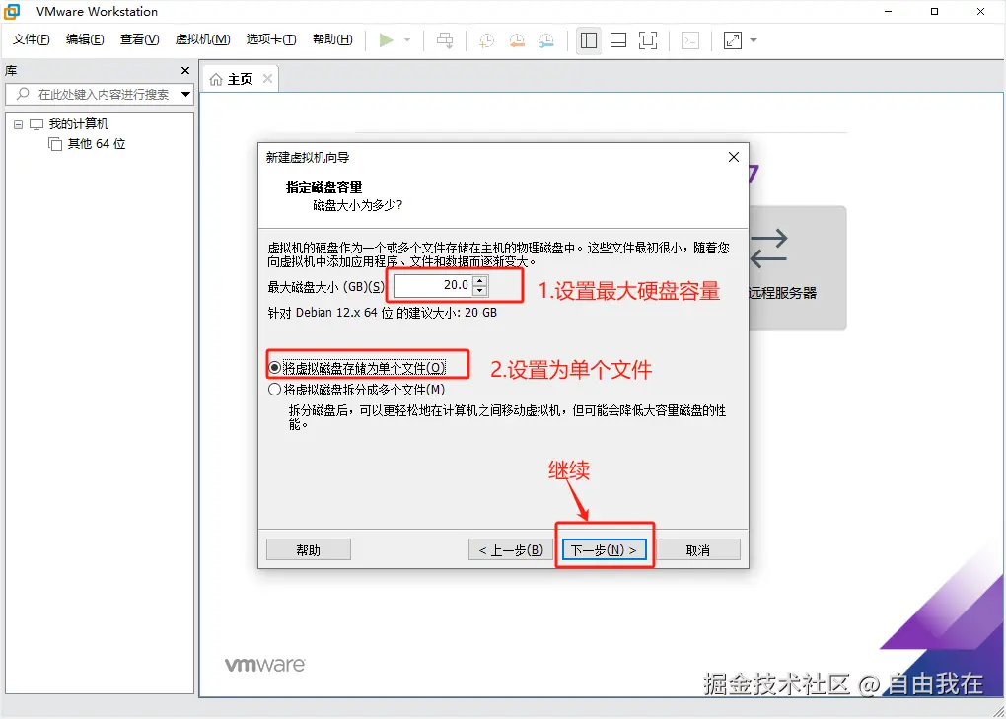Select 将虚拟磁盘存储为单个文件 radio option
1006x719 pixels.
[x=357, y=368]
